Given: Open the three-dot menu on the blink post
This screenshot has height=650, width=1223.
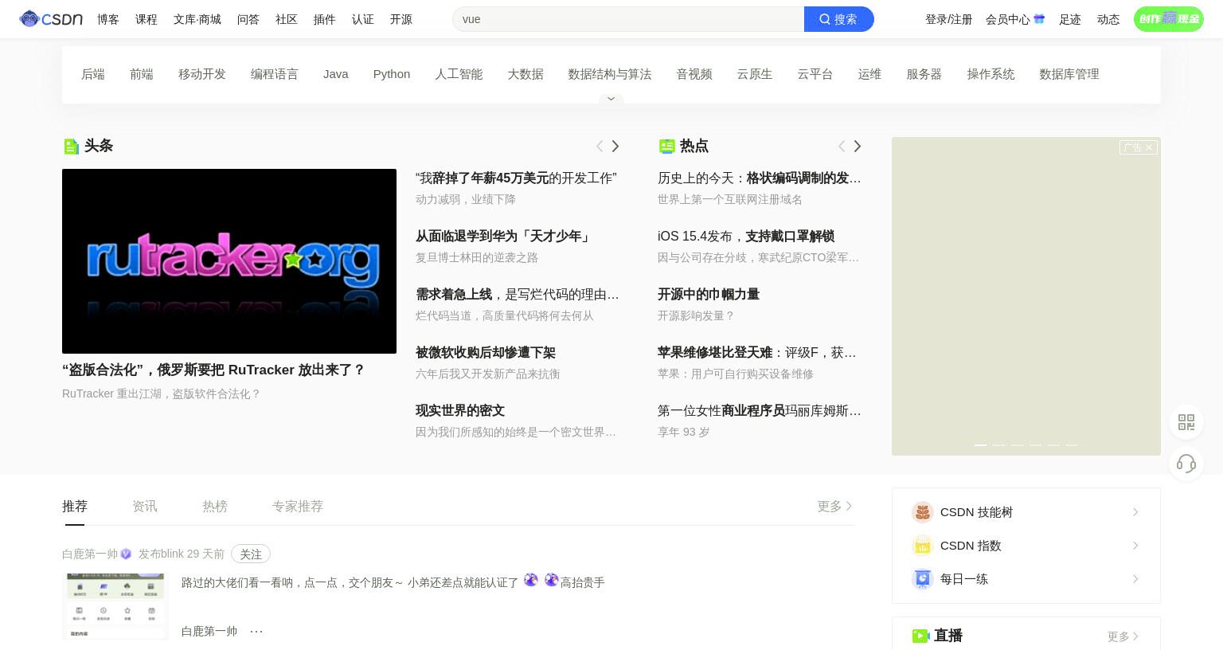Looking at the screenshot, I should click(256, 631).
